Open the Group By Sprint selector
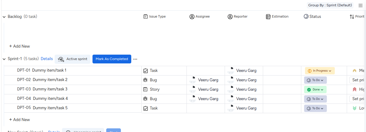This screenshot has width=366, height=132. pos(330,5)
